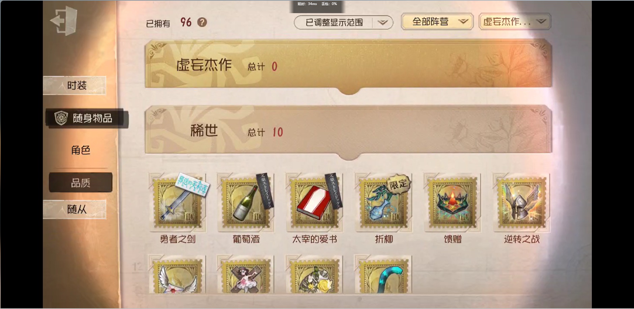This screenshot has height=309, width=634.
Task: Select the teal cat tail accessory
Action: (x=383, y=274)
